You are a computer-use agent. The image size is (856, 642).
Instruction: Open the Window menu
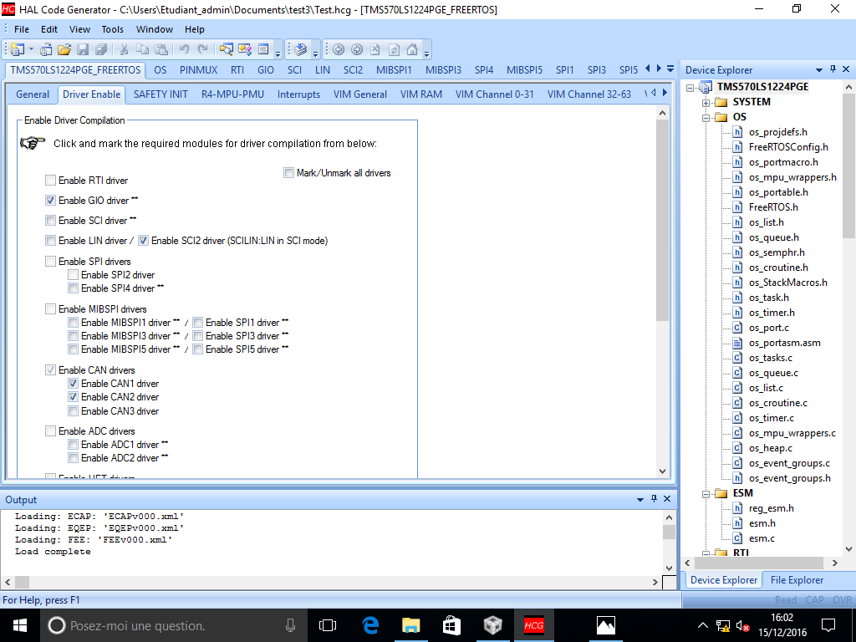click(x=155, y=29)
